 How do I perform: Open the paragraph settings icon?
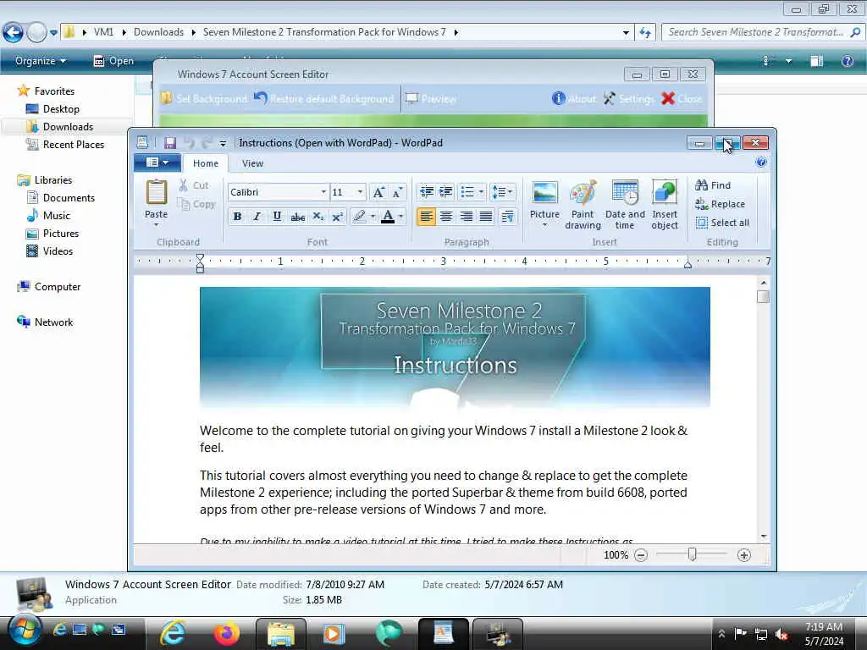tap(508, 216)
